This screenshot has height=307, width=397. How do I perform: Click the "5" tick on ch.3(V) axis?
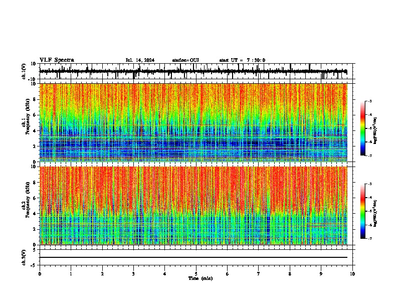tap(35, 249)
